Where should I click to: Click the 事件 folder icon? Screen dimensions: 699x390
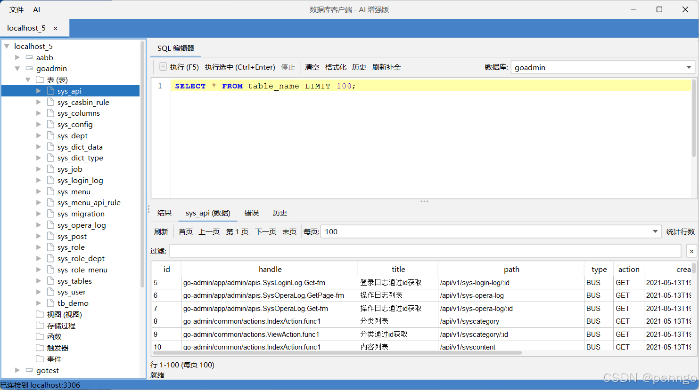point(40,359)
